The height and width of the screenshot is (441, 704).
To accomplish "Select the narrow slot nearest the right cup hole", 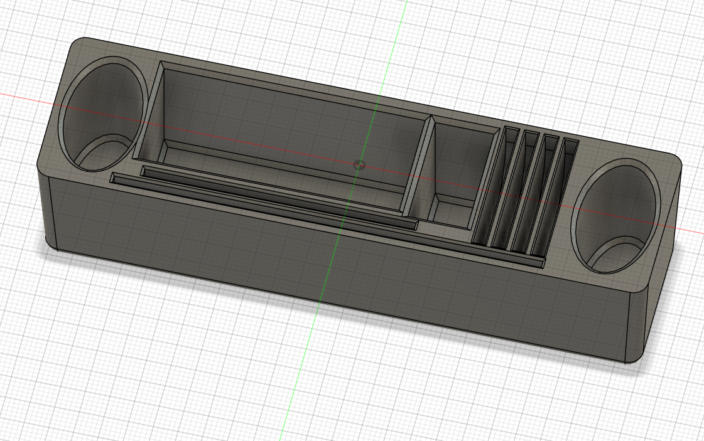I will (555, 198).
